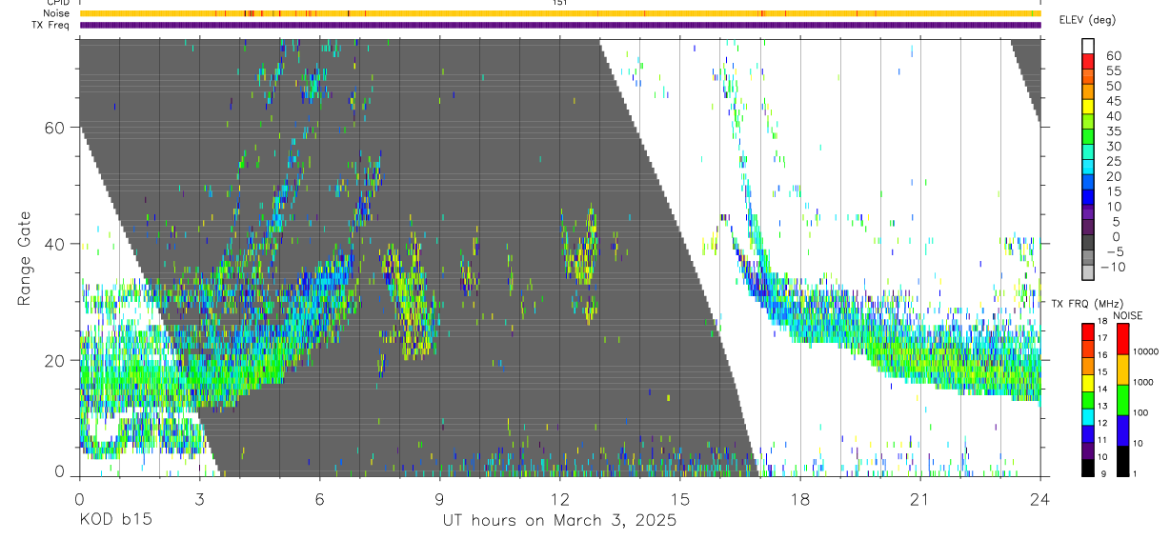1170x540 pixels.
Task: Select the 11 label on TX FRQ legend
Action: [1100, 440]
